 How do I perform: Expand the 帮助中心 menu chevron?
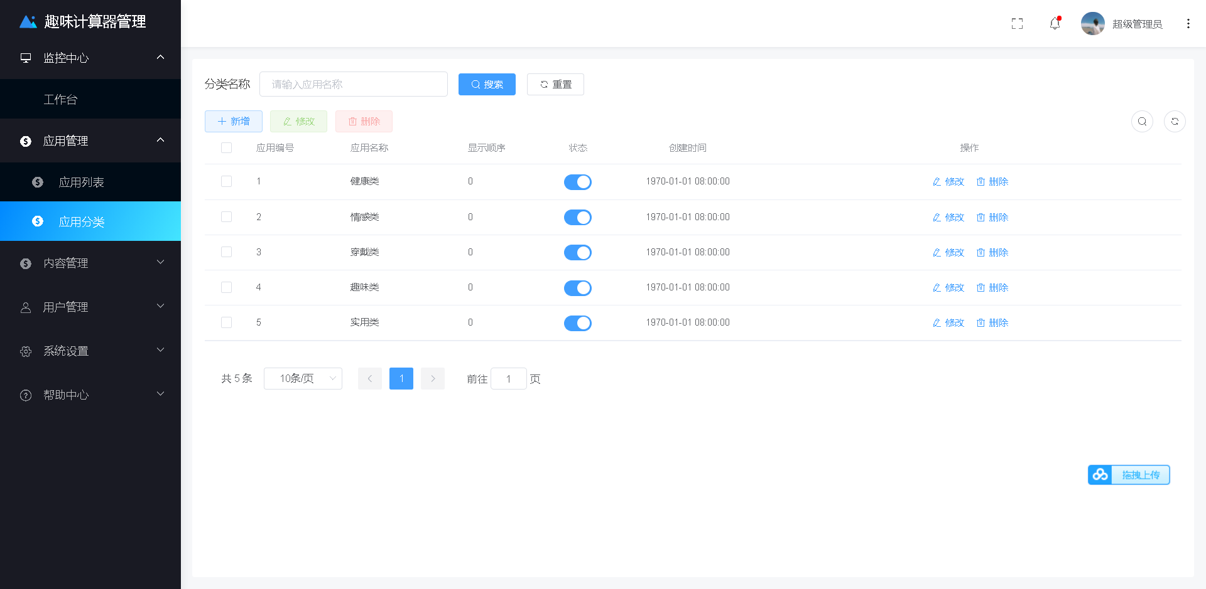161,394
